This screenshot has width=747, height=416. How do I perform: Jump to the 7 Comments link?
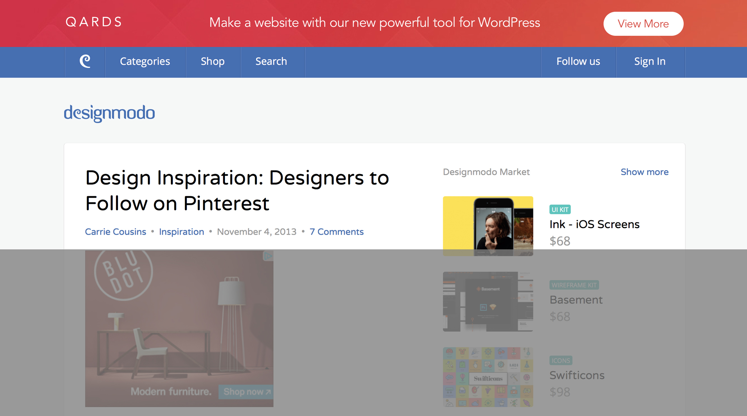[337, 232]
